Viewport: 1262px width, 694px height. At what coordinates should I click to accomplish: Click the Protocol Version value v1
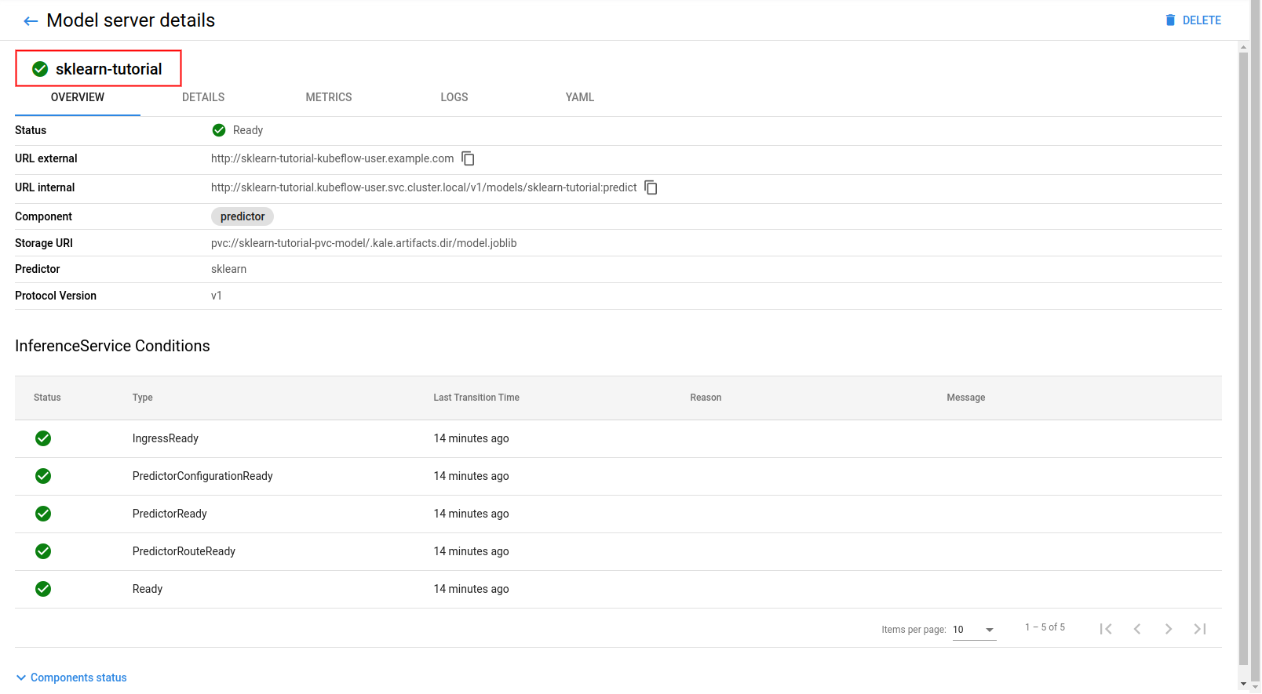(217, 296)
